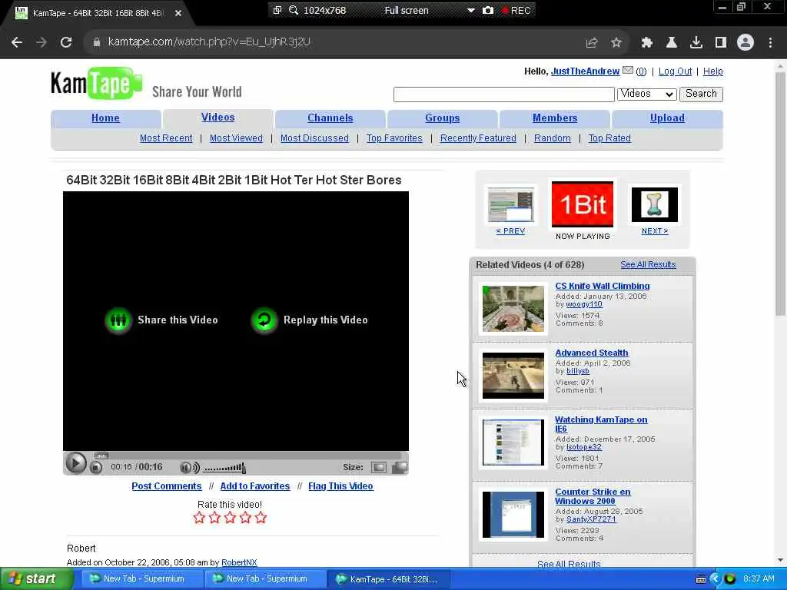787x590 pixels.
Task: Open the inbox envelope icon
Action: tap(627, 71)
